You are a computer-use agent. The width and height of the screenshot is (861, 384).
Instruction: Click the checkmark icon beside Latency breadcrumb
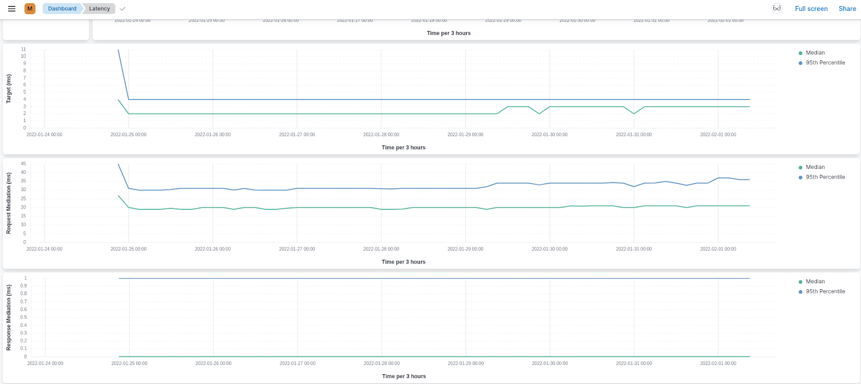click(x=123, y=9)
